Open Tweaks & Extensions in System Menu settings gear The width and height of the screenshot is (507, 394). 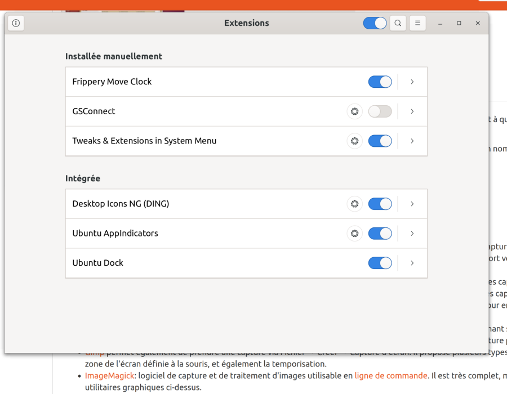(355, 141)
